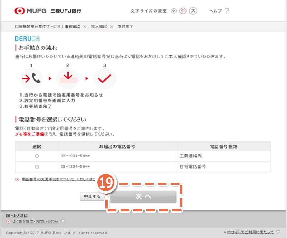Select radio for 主要連絡先 phone number
287x238 pixels.
[x=37, y=156]
